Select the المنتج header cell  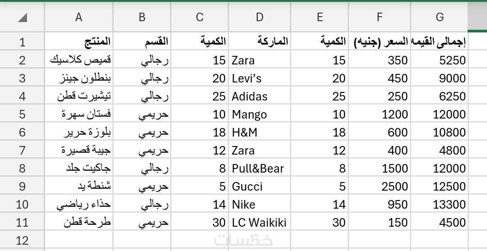tap(79, 42)
